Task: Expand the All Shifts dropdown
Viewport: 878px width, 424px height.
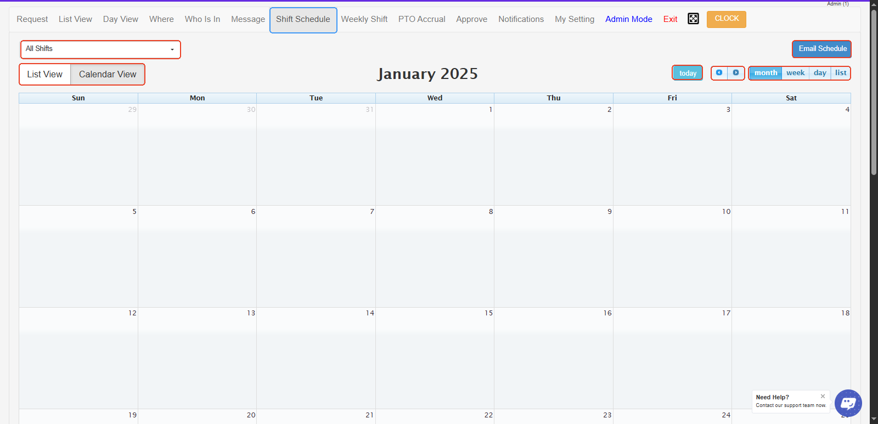Action: [100, 49]
